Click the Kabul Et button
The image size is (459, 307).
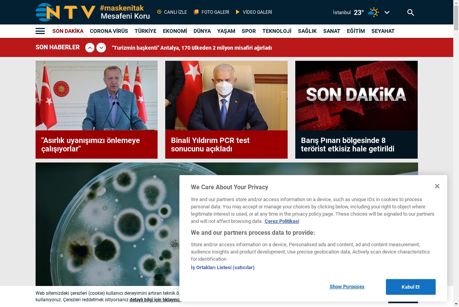411,287
